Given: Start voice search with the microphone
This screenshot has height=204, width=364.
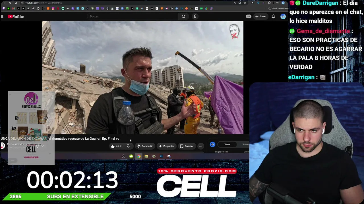Looking at the screenshot, I should (x=195, y=16).
